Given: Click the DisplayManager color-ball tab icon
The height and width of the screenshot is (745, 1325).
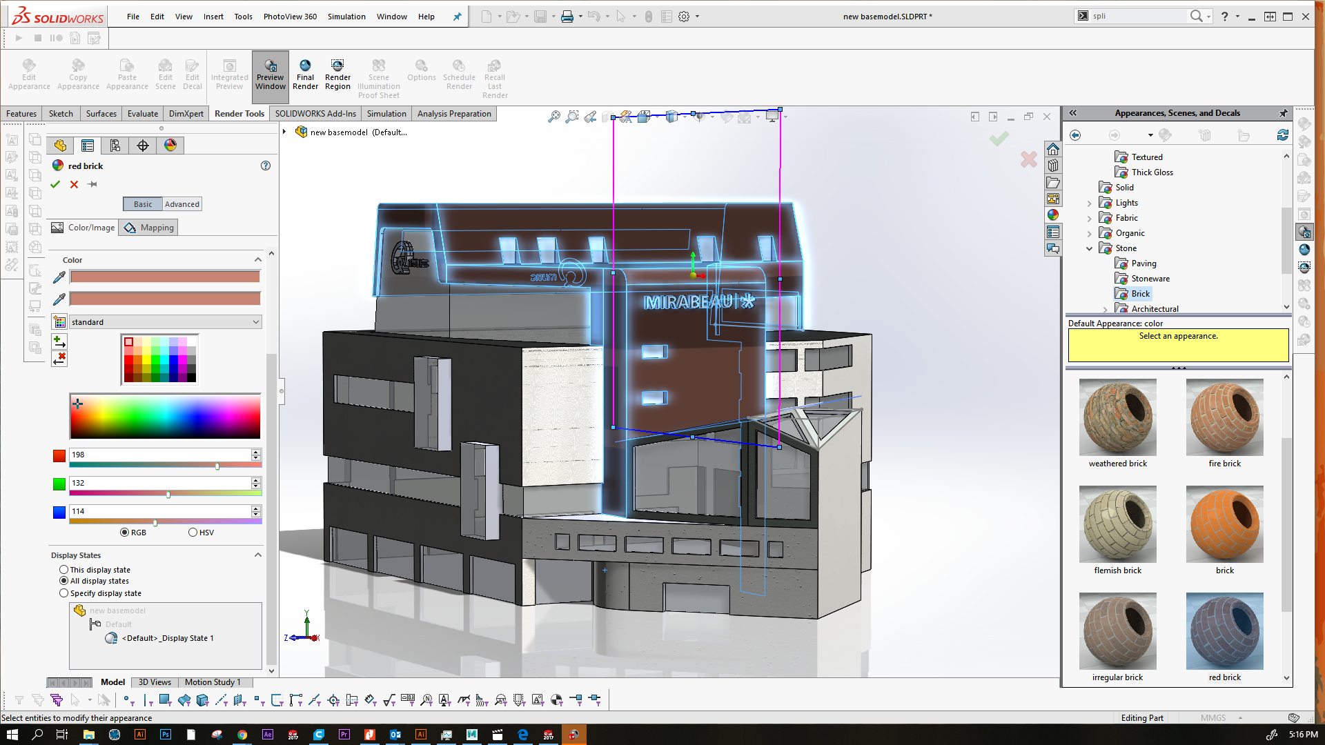Looking at the screenshot, I should tap(170, 146).
